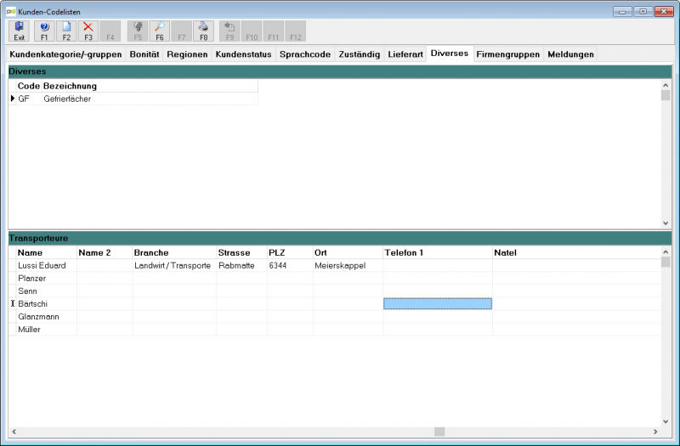
Task: Select the Bärtschi name cell
Action: [x=47, y=304]
